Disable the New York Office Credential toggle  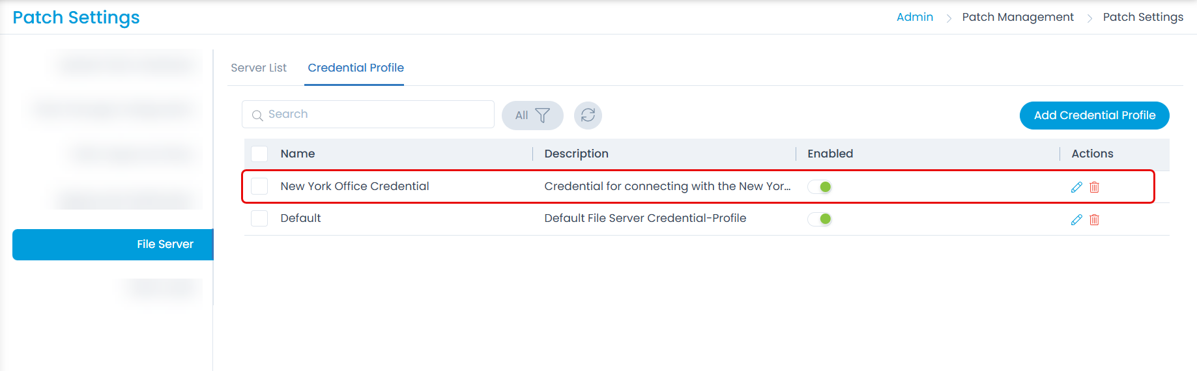[820, 187]
